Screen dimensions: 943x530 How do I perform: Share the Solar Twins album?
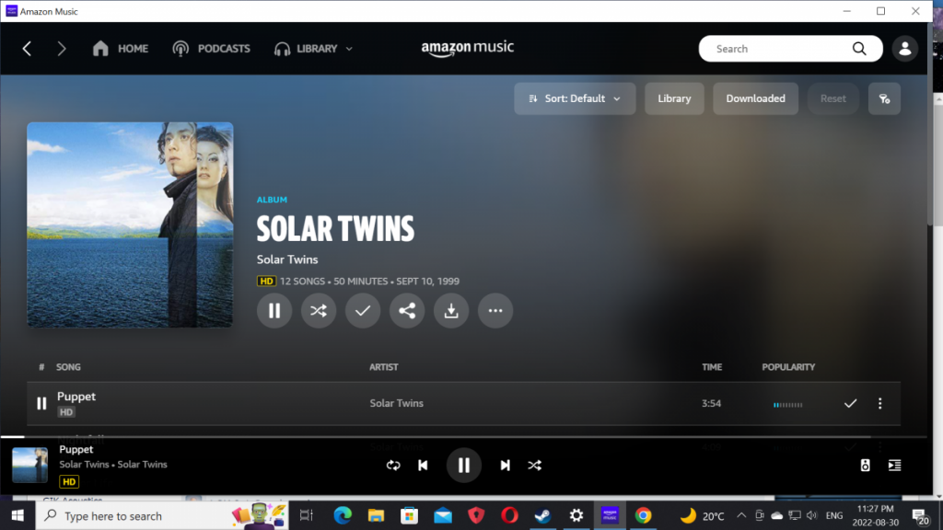point(406,311)
